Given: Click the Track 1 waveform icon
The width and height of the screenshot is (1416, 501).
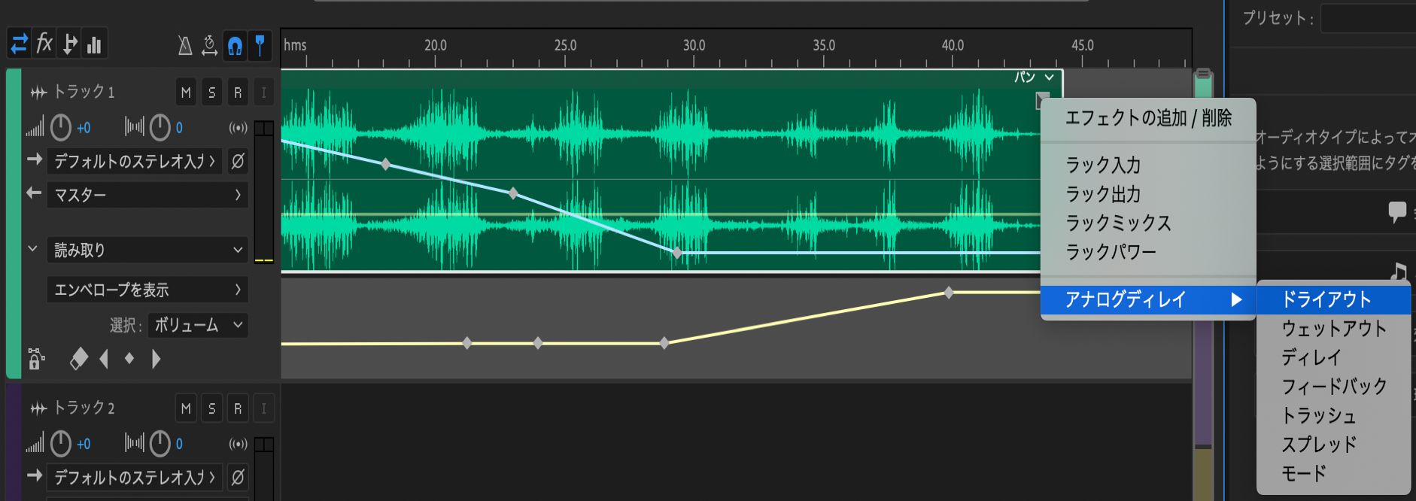Looking at the screenshot, I should [38, 93].
